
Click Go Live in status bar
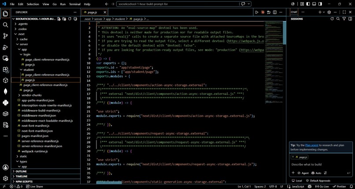click(322, 186)
